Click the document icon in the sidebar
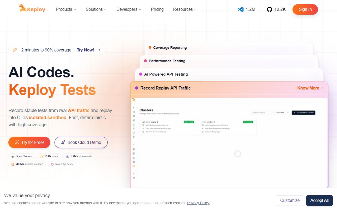Viewport: 337px width, 210px height. tap(134, 120)
